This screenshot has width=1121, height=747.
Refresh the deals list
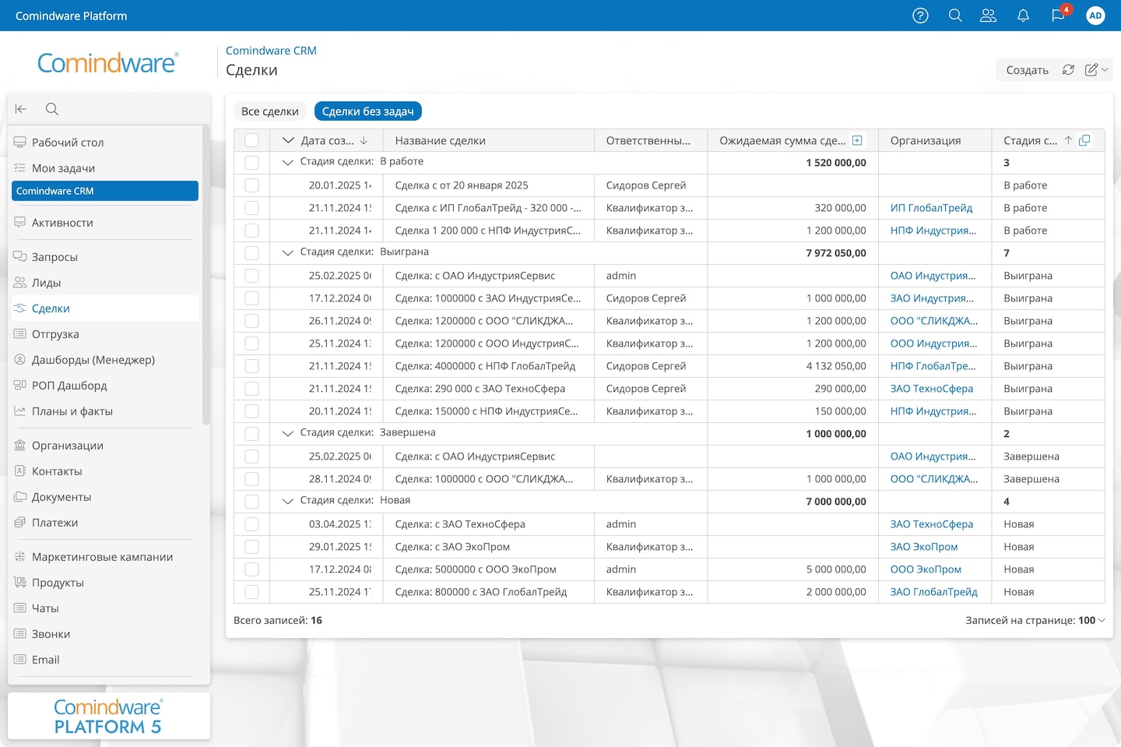pos(1068,70)
